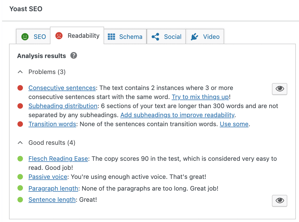Screen dimensions: 299x222
Task: Click the Try to mix things up link
Action: [x=200, y=97]
